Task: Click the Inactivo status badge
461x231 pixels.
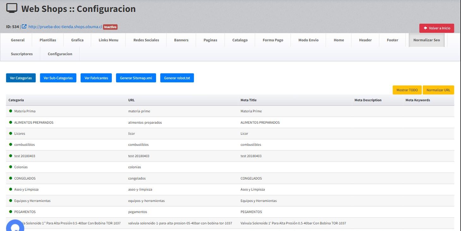Action: (110, 27)
